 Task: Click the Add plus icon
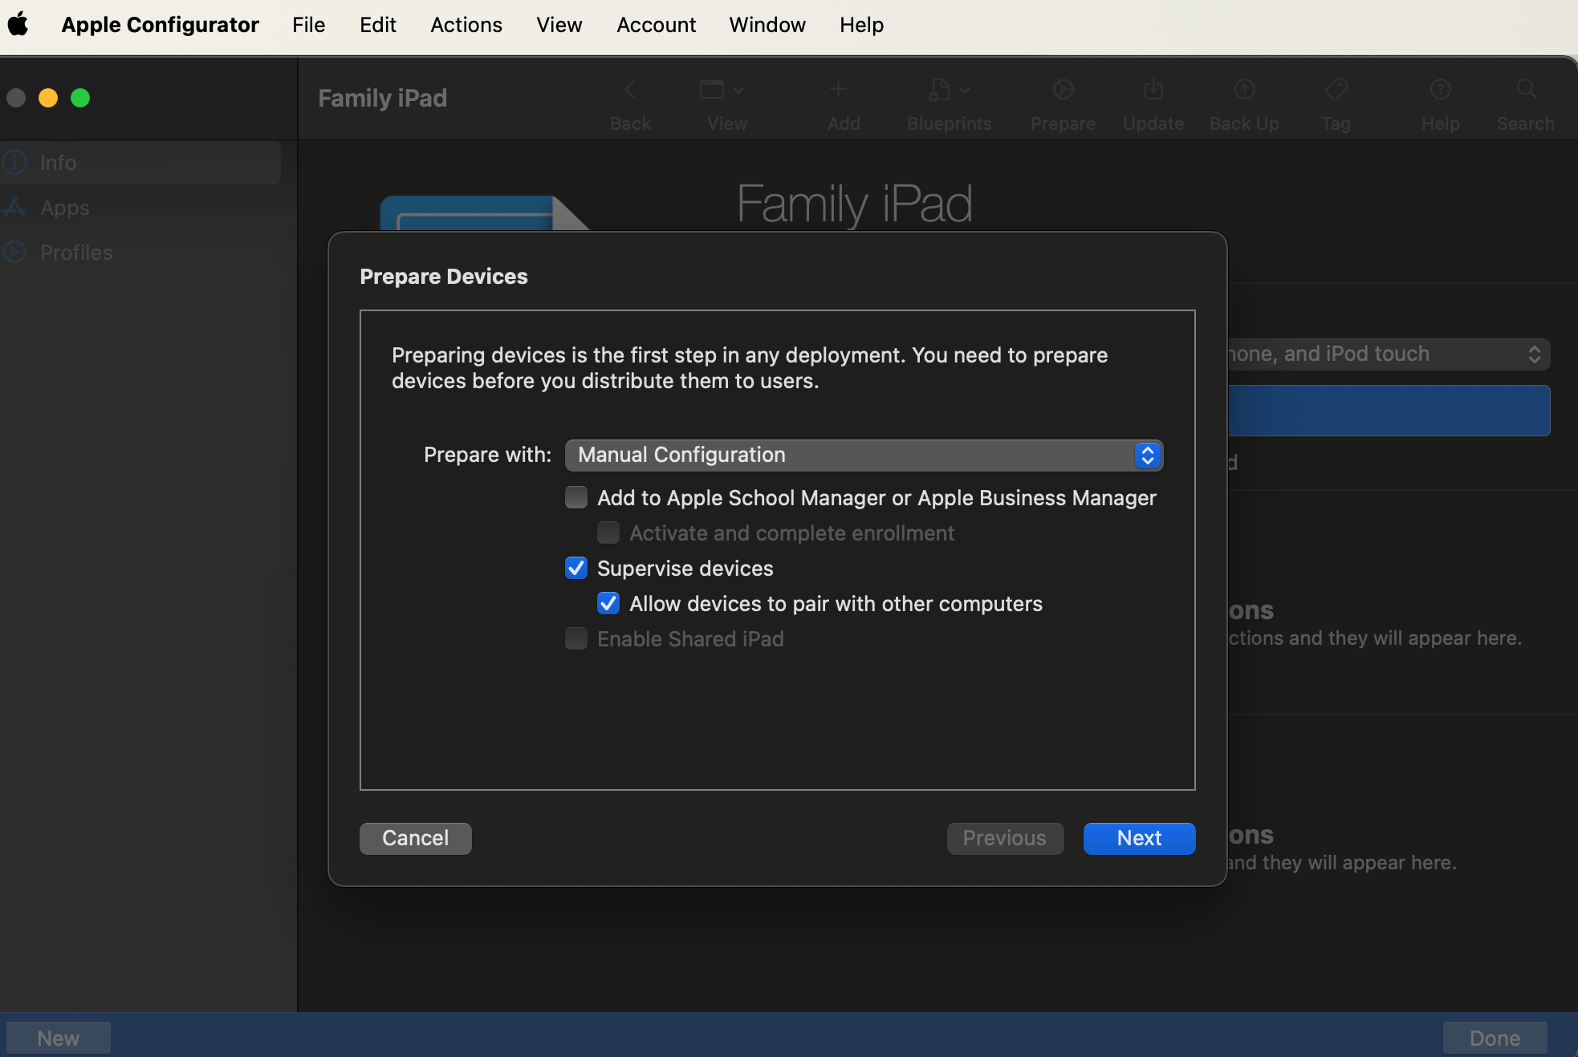tap(838, 90)
